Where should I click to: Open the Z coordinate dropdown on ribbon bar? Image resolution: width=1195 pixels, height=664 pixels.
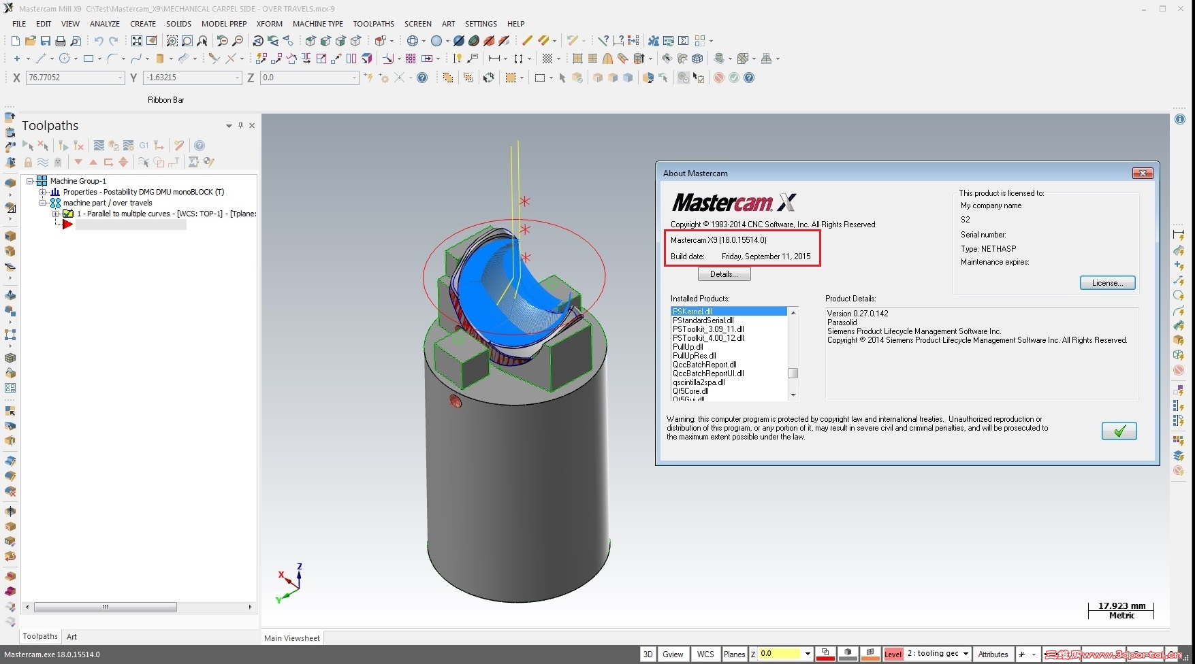click(354, 78)
